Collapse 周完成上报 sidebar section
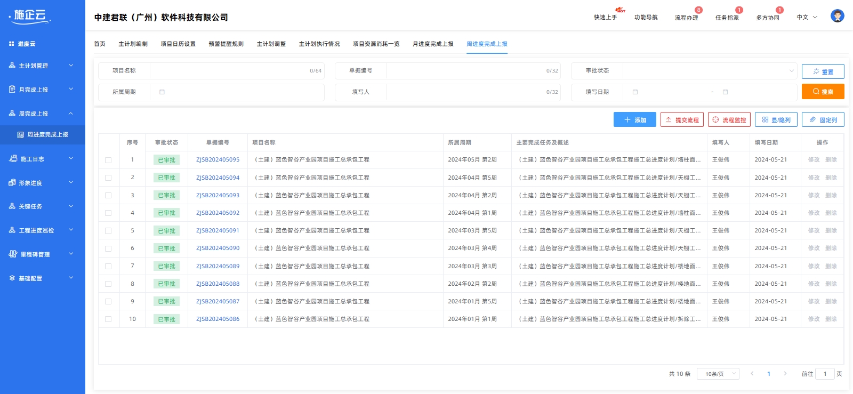The height and width of the screenshot is (394, 853). coord(71,114)
